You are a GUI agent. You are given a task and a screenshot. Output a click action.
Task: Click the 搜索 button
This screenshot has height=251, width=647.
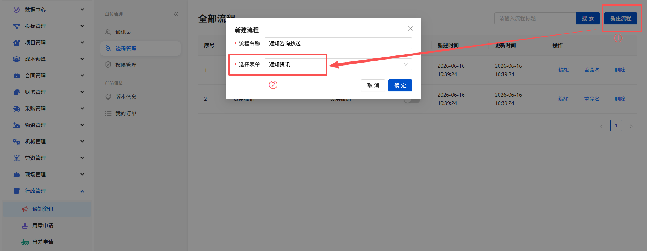[x=588, y=18]
